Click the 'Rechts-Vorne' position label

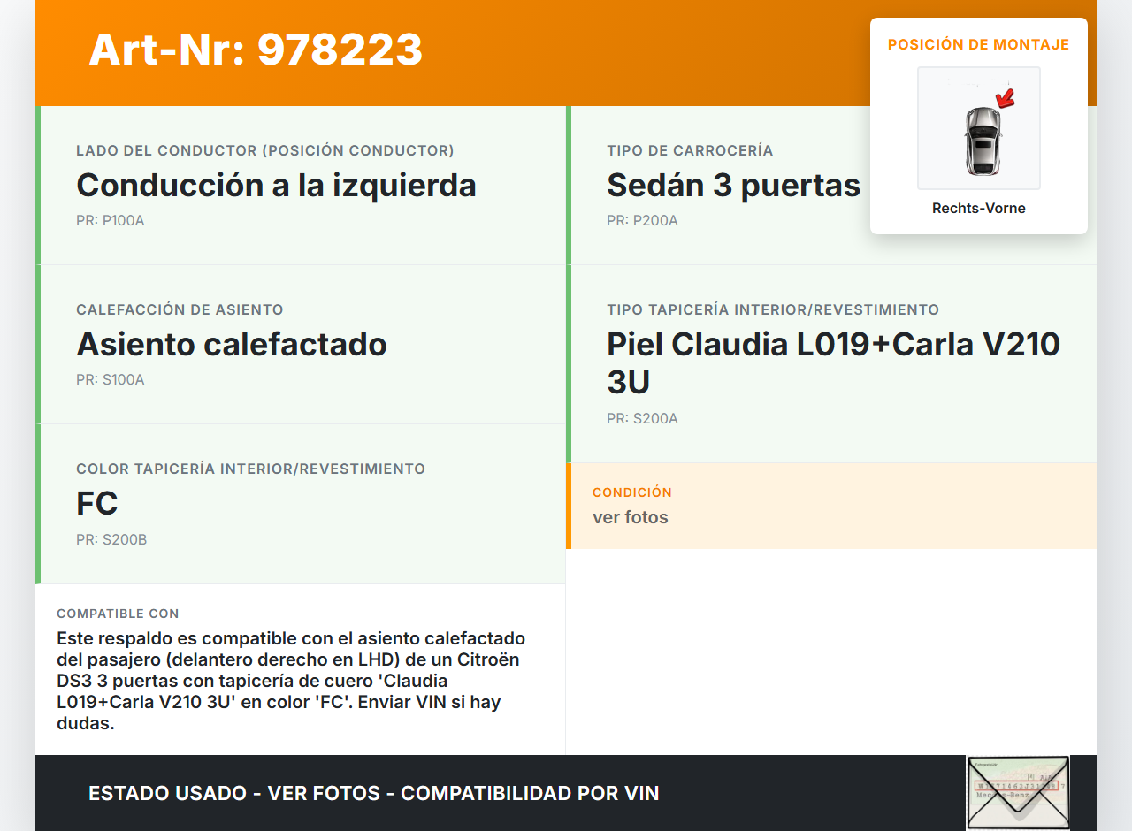978,209
